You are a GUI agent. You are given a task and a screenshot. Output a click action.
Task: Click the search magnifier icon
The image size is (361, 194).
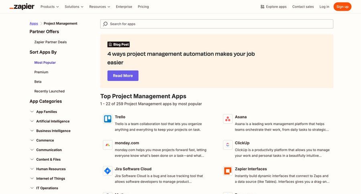point(105,24)
